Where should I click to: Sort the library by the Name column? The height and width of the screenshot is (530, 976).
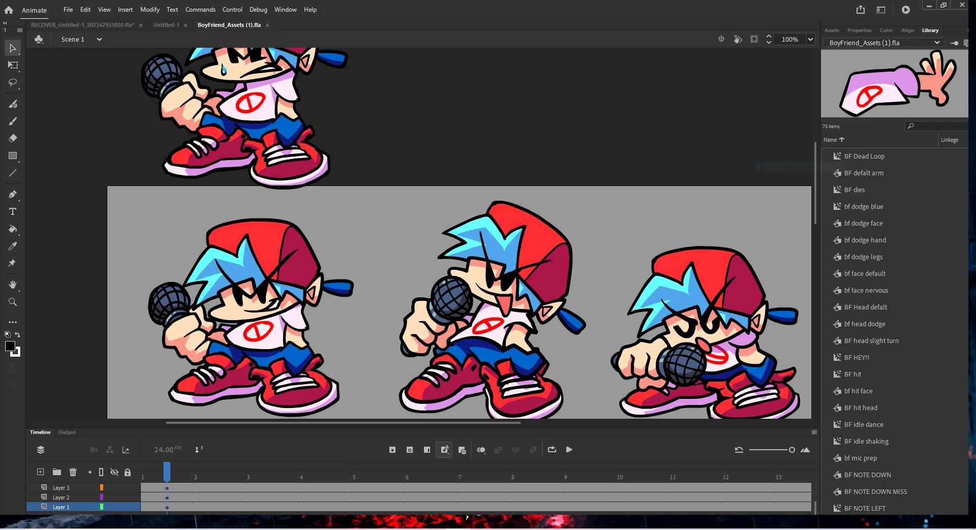coord(834,140)
